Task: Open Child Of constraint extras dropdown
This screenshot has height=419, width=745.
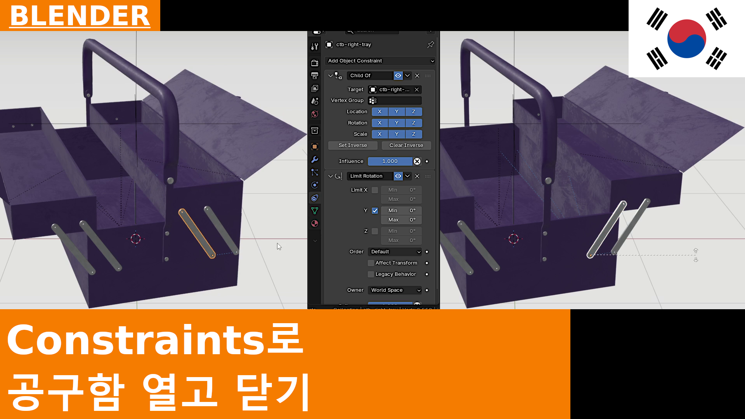Action: (407, 76)
